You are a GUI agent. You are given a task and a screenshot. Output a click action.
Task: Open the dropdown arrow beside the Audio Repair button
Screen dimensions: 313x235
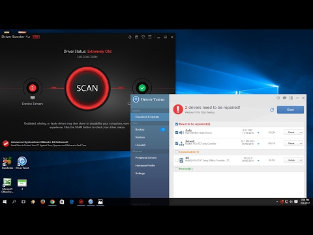click(301, 133)
